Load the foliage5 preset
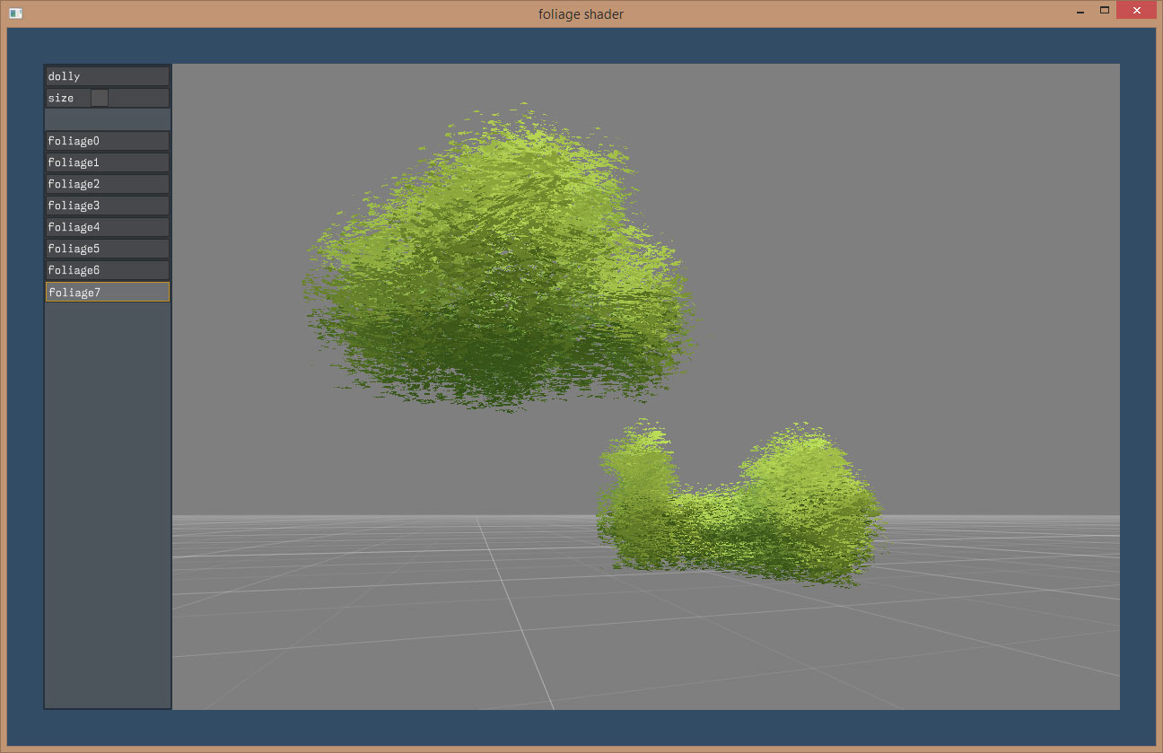 [x=108, y=249]
